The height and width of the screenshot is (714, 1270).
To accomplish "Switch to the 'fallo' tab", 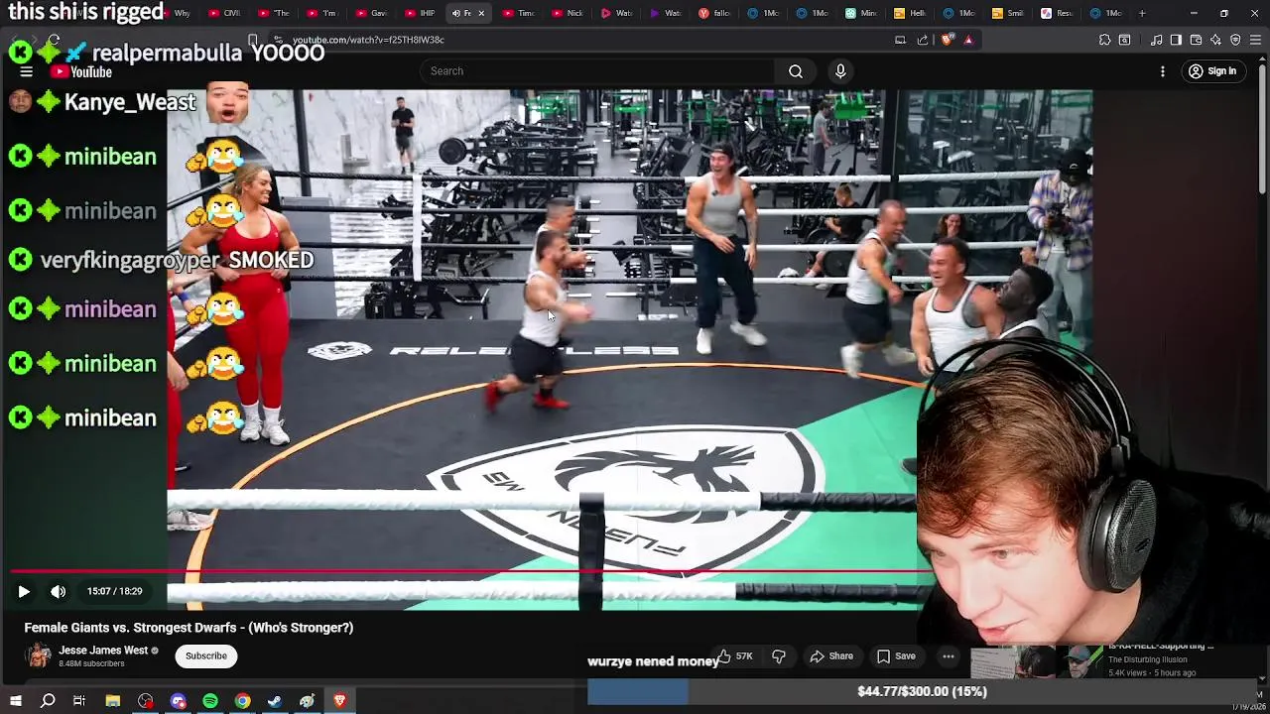I will point(715,13).
